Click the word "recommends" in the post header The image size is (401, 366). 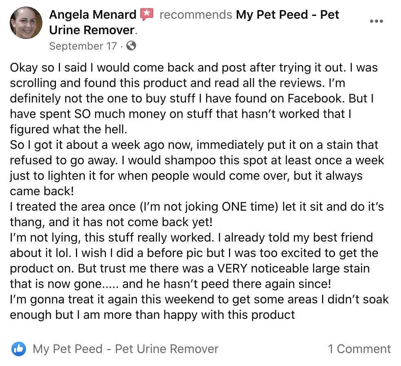[x=196, y=15]
